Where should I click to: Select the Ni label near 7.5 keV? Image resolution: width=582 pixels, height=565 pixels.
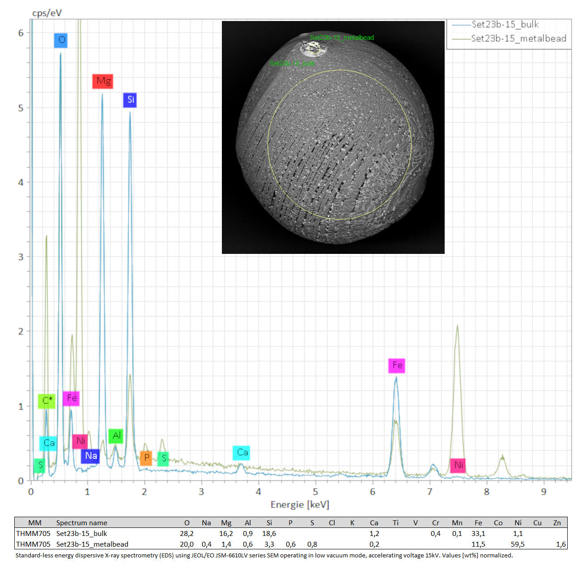[x=458, y=465]
